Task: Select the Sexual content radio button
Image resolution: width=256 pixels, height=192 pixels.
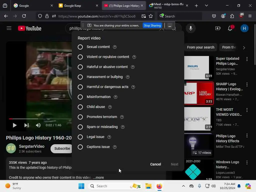Action: 80,47
